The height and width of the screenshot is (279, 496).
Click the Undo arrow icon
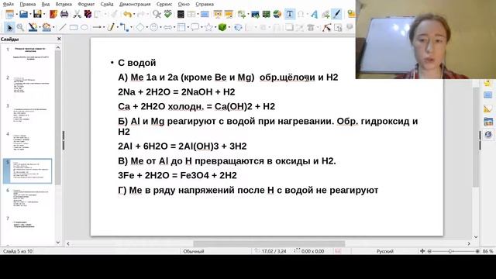[x=127, y=14]
